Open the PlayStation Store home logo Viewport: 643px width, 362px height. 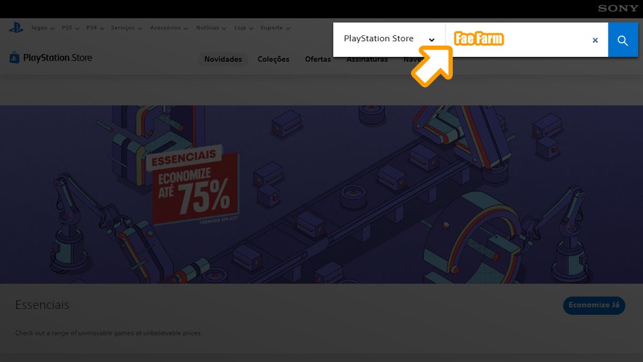click(51, 58)
